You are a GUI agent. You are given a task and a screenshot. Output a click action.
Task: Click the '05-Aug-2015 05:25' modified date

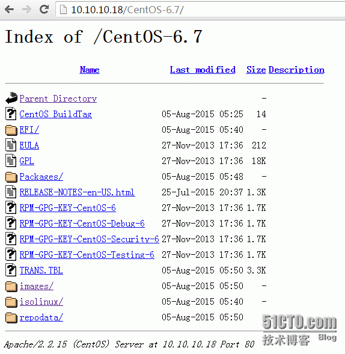203,114
